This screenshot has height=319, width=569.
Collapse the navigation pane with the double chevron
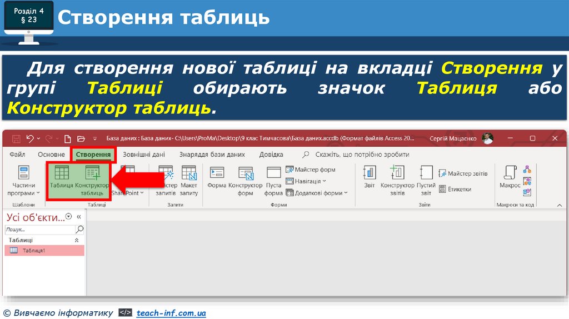coord(79,217)
